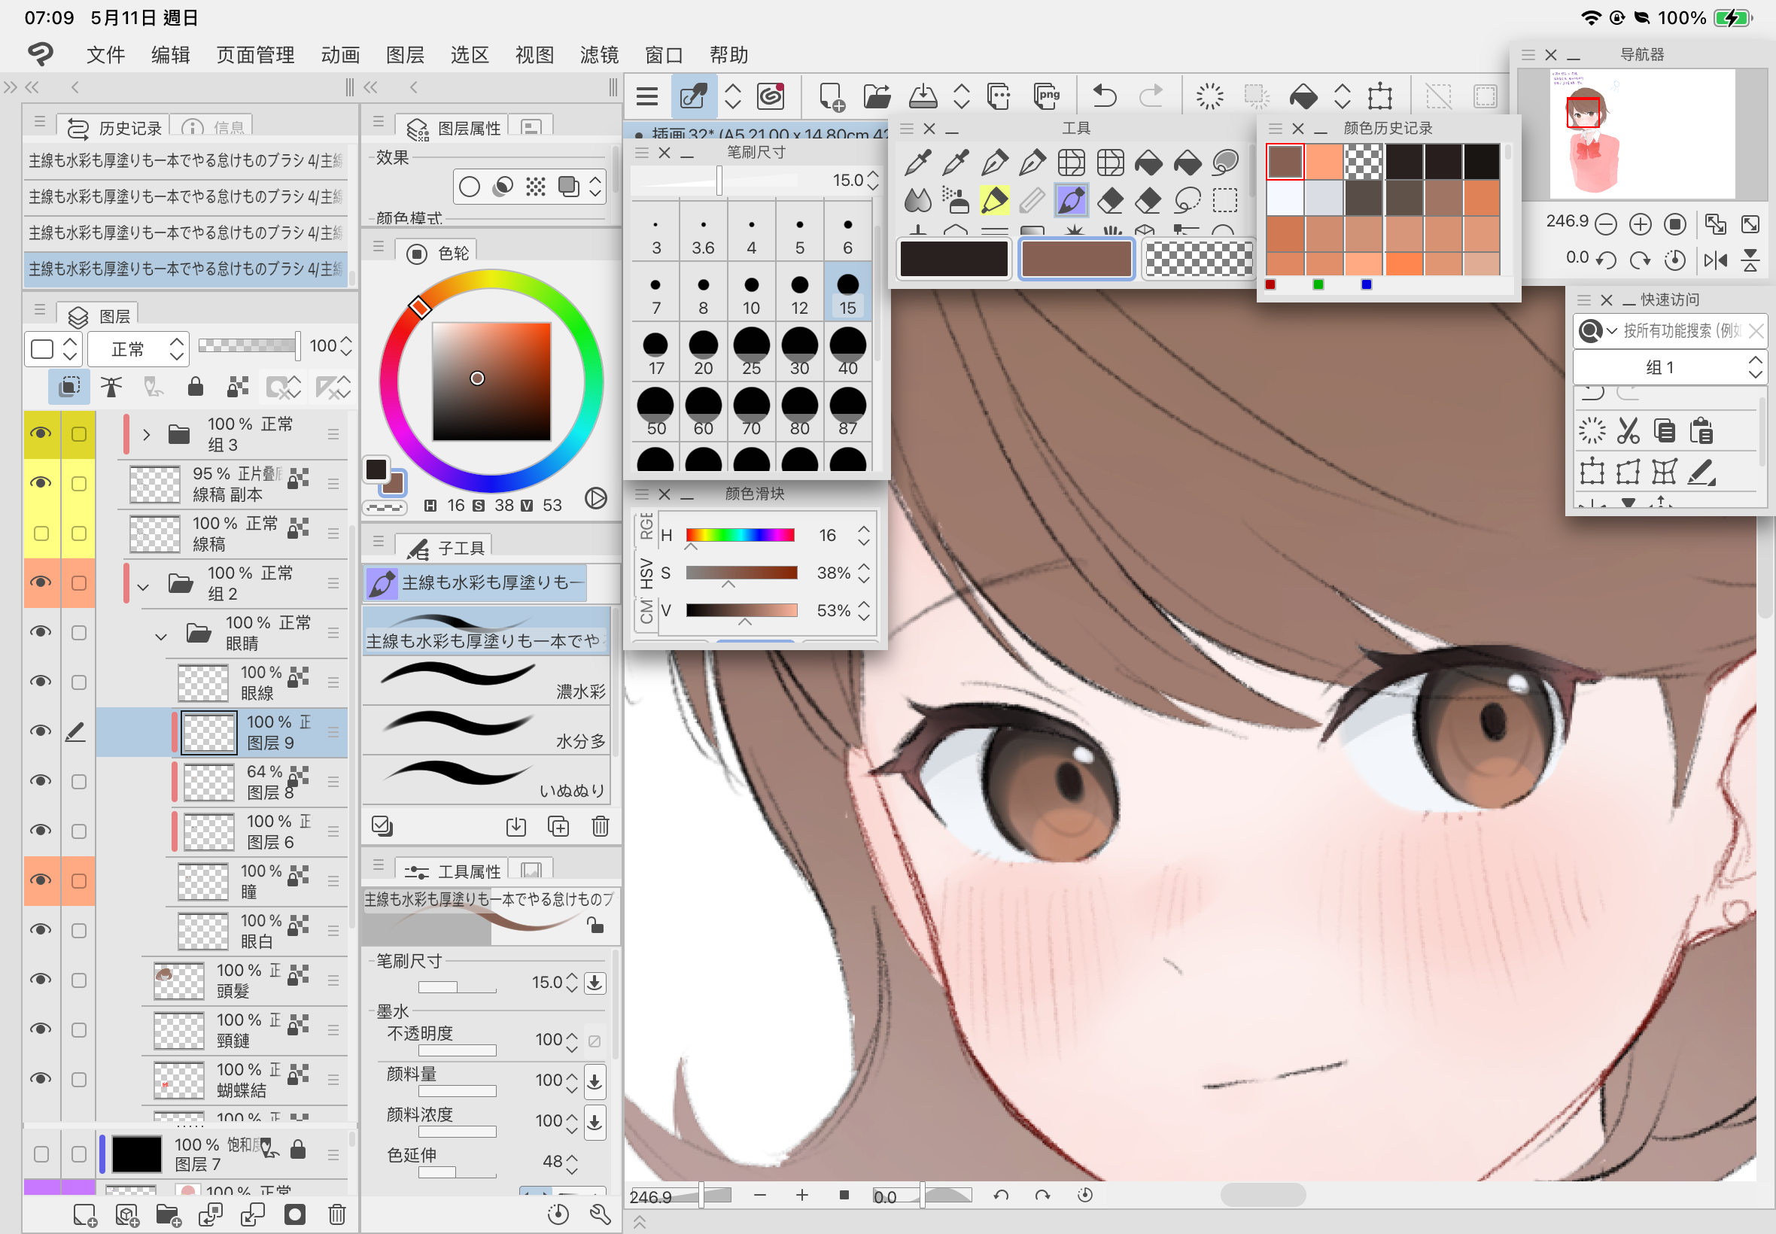Click the delete layer trash icon below the layer list
1776x1234 pixels.
click(336, 1214)
